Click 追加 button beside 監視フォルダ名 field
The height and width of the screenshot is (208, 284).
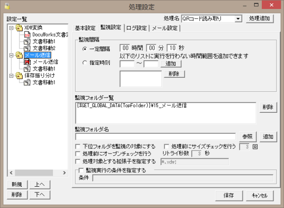pyautogui.click(x=268, y=136)
